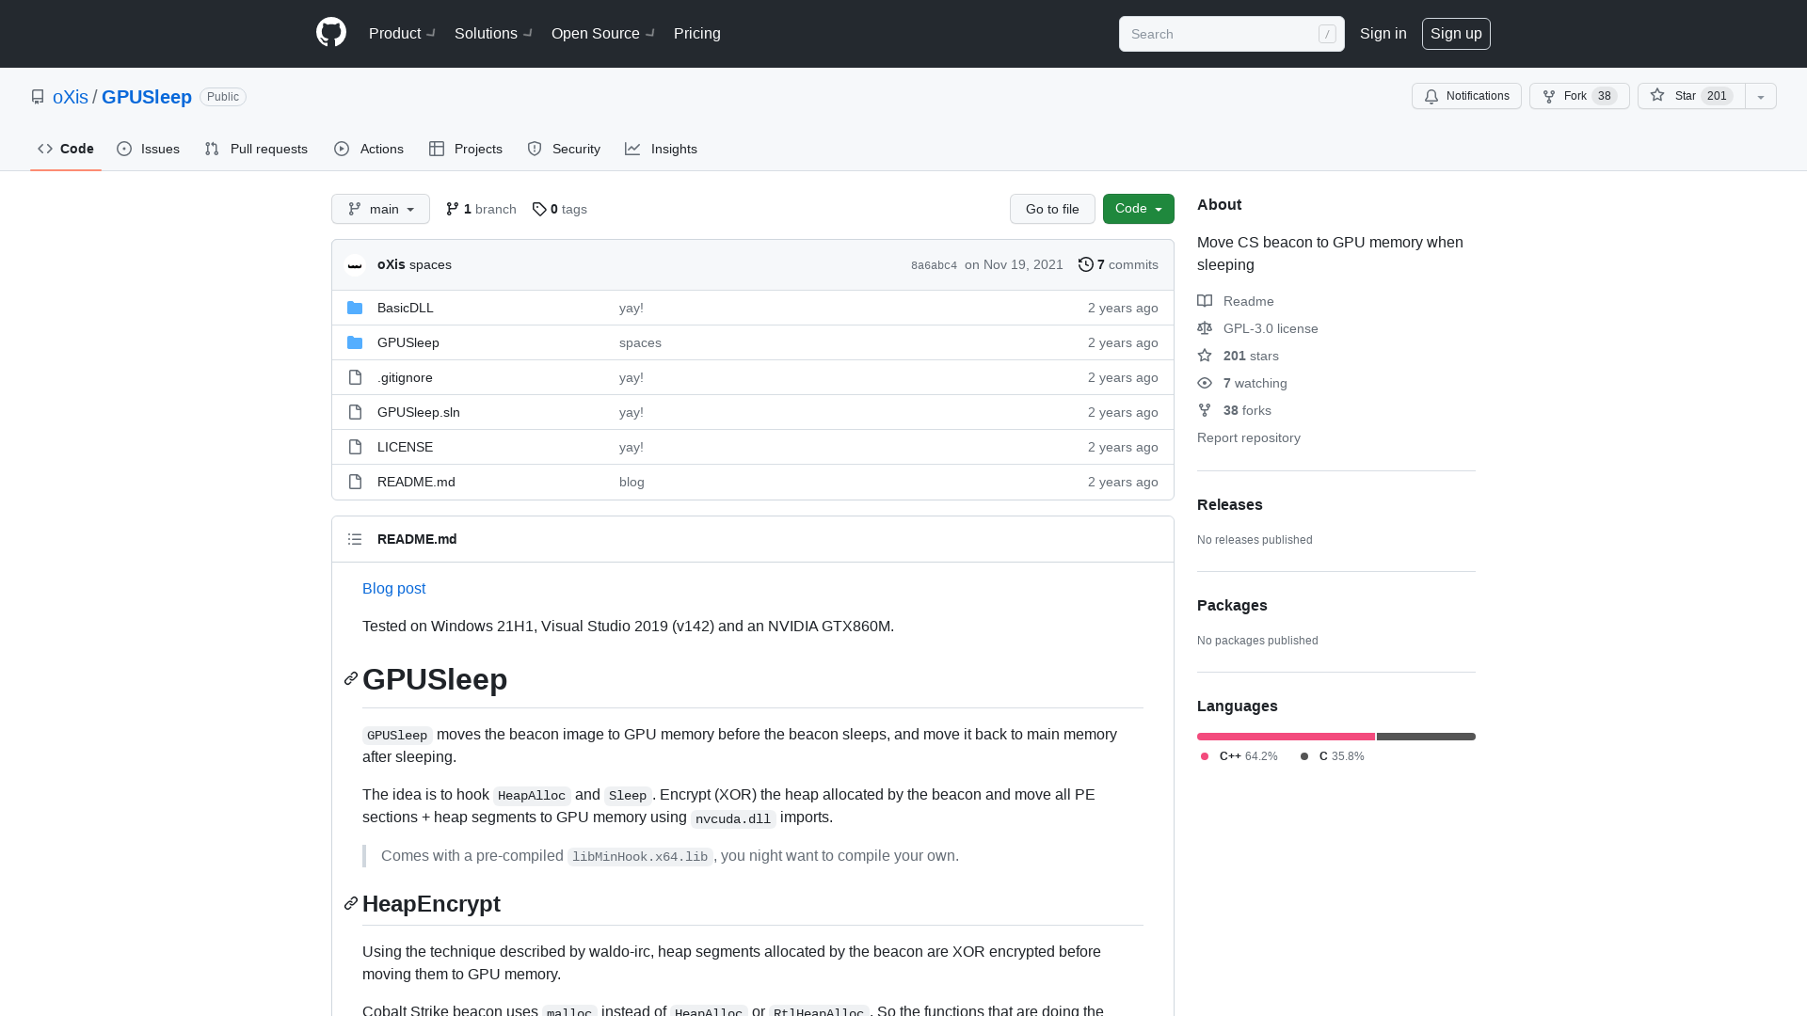The image size is (1807, 1016).
Task: Open the LICENSE file name
Action: tap(405, 447)
